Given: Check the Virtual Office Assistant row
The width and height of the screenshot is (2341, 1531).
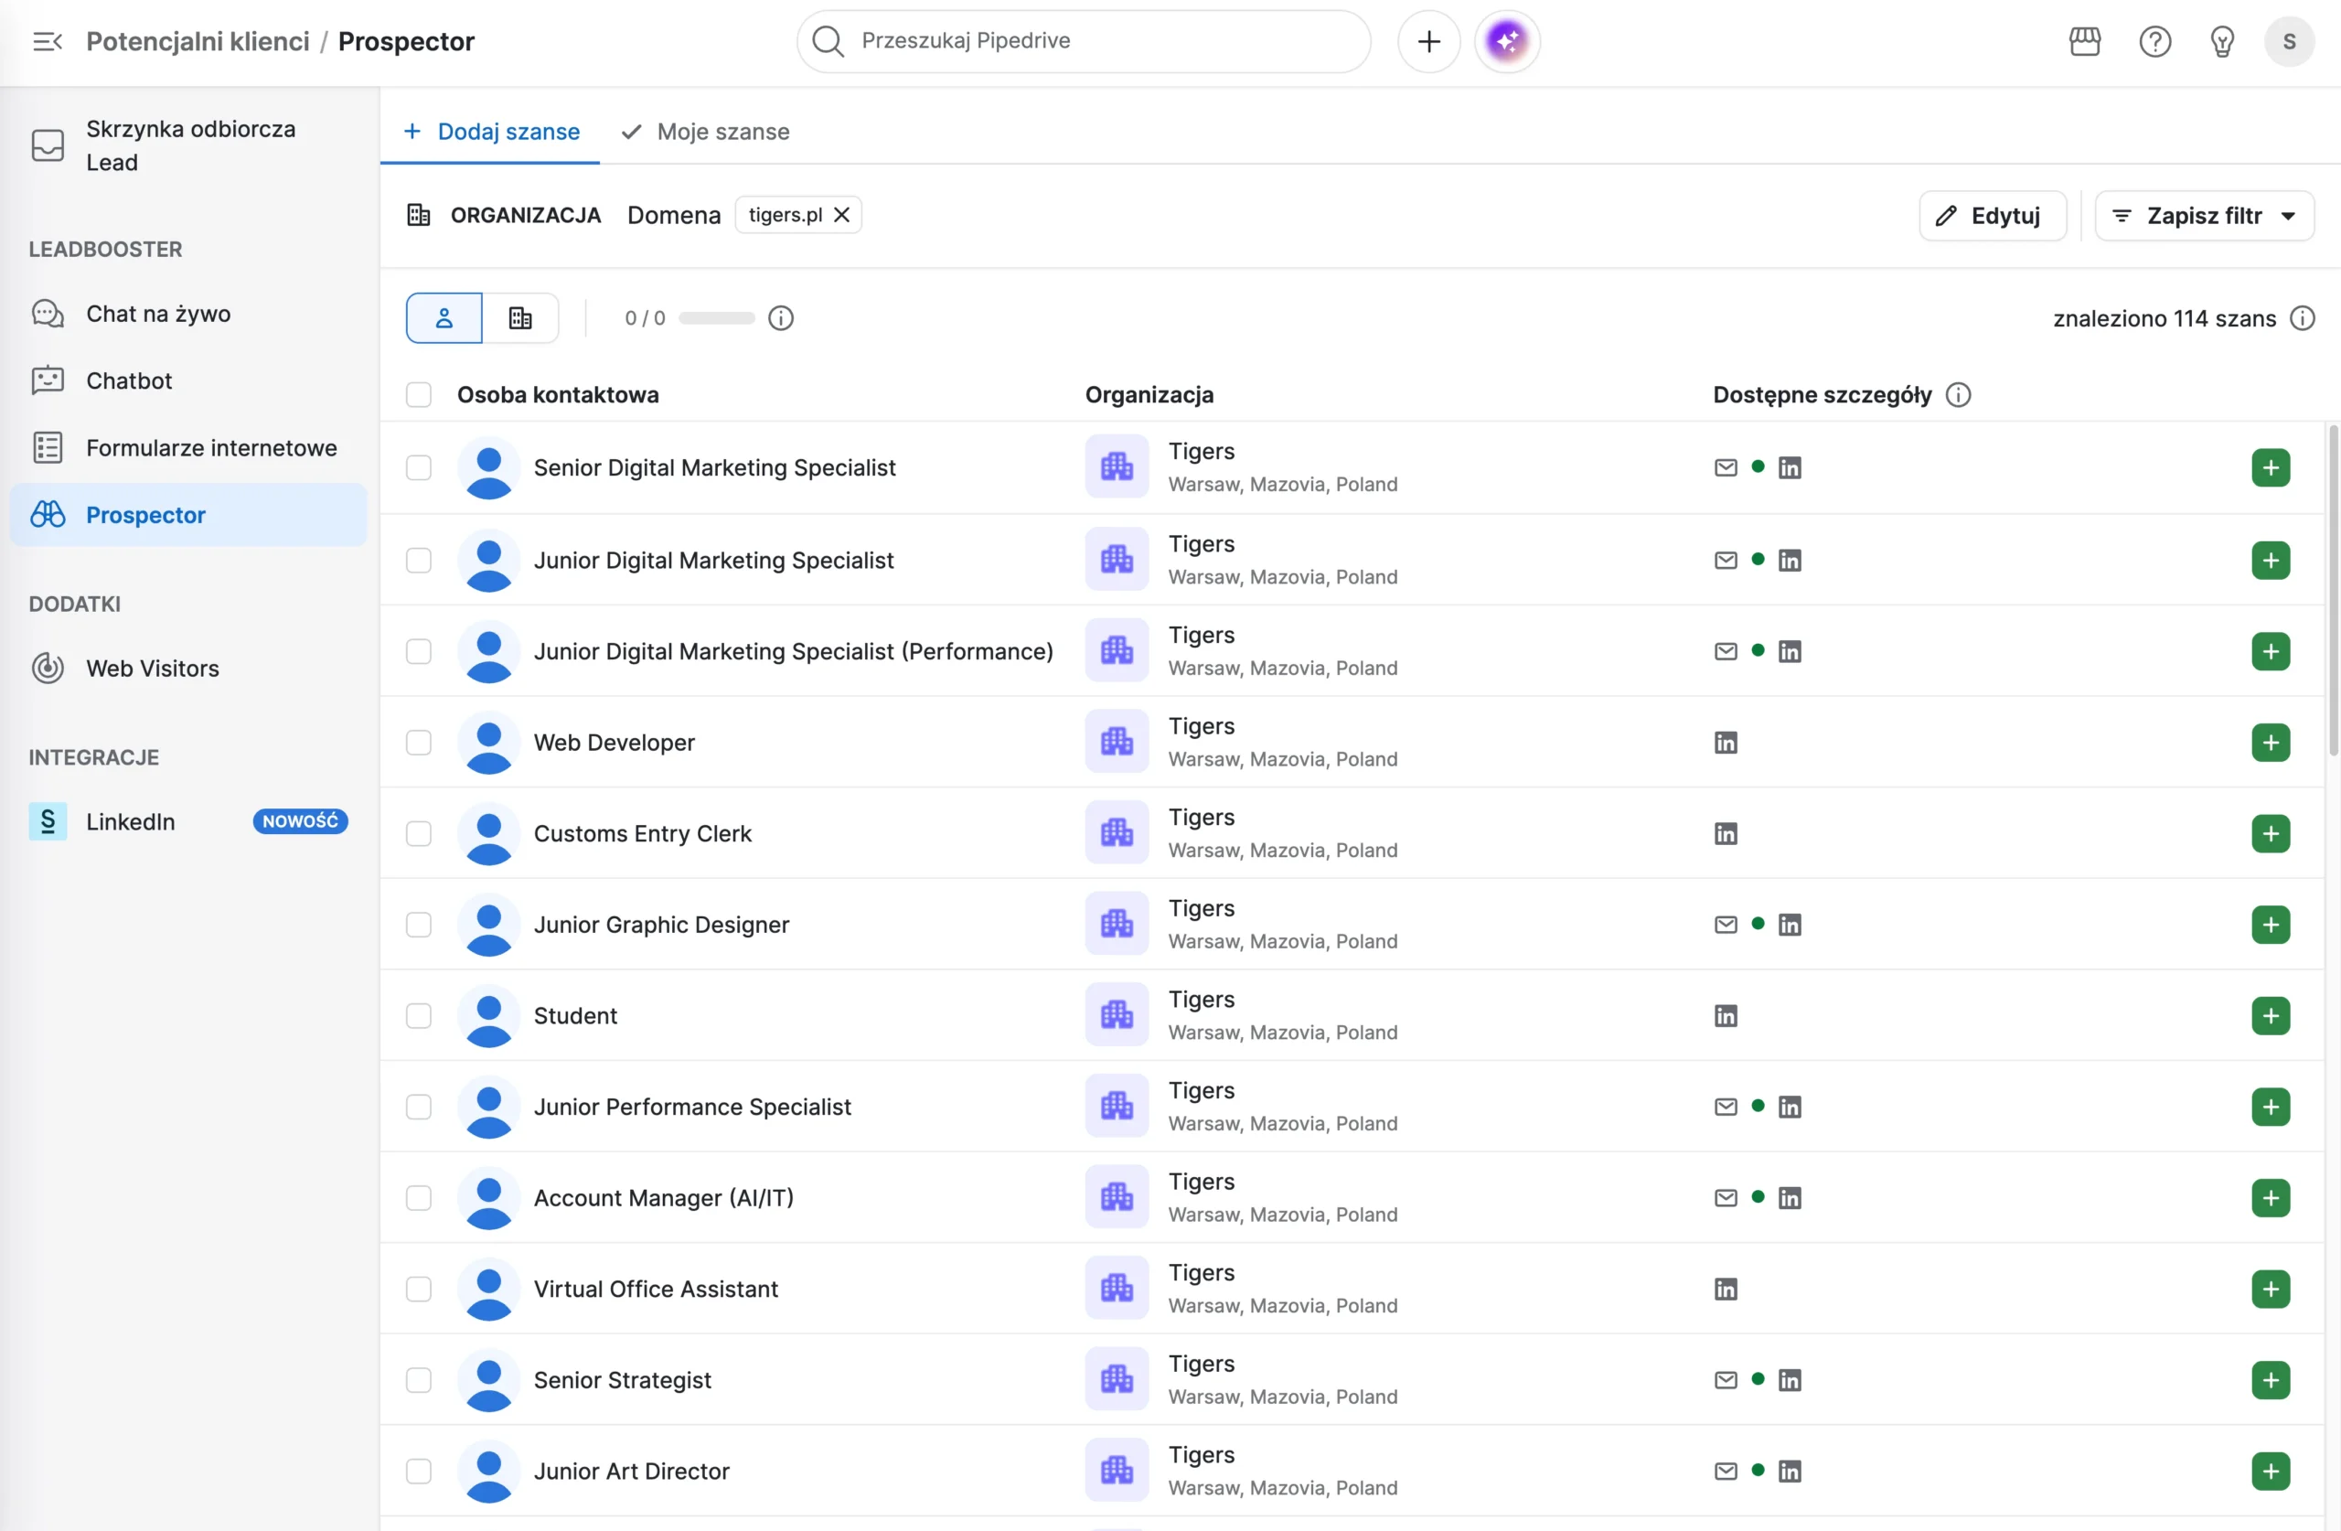Looking at the screenshot, I should click(x=418, y=1288).
